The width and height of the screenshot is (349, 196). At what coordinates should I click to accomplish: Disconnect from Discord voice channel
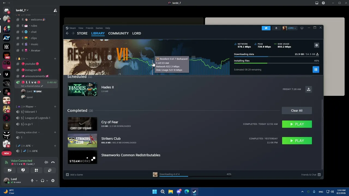[53, 162]
